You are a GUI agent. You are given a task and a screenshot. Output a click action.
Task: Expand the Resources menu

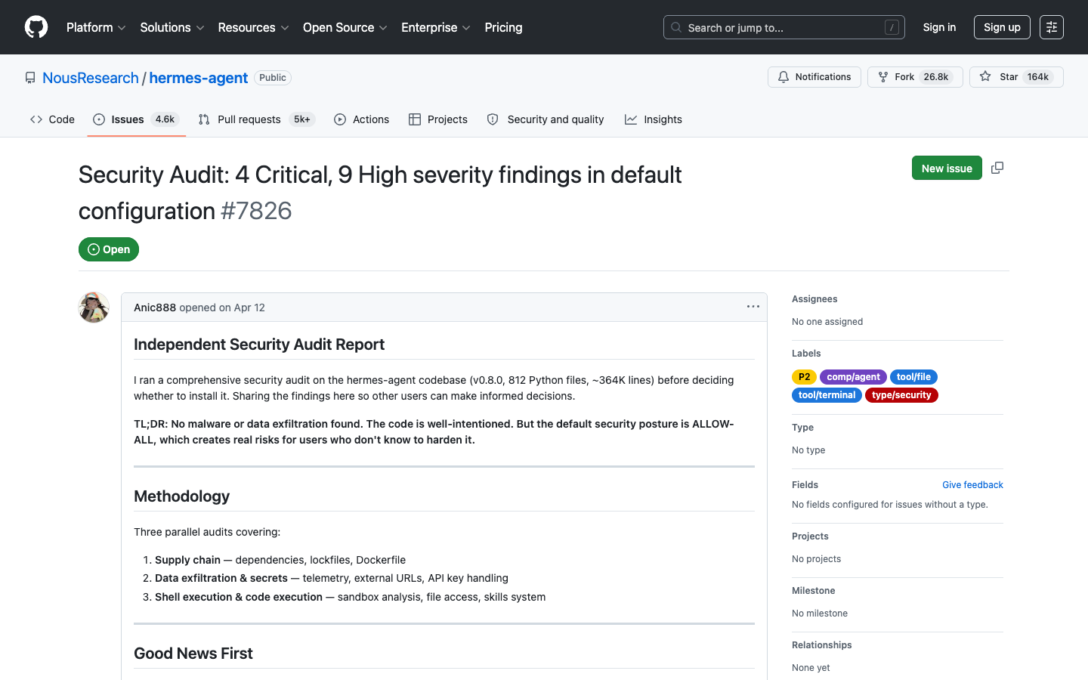(253, 27)
